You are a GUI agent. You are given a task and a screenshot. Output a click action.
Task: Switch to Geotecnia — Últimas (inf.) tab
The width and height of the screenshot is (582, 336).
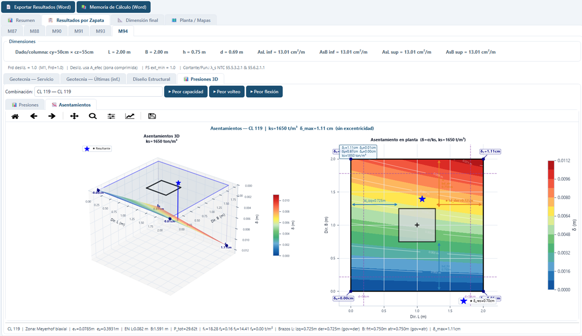pyautogui.click(x=93, y=79)
